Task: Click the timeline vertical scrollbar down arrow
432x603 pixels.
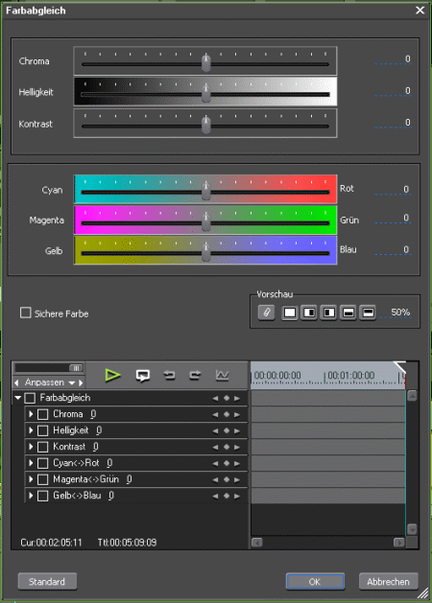Action: [x=412, y=529]
